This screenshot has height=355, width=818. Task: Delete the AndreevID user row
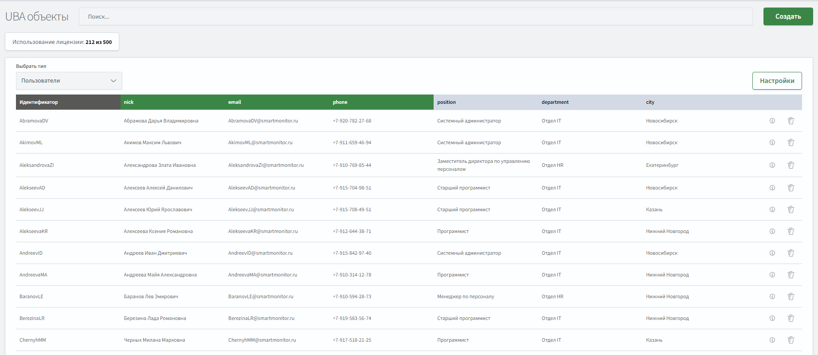[x=791, y=253]
